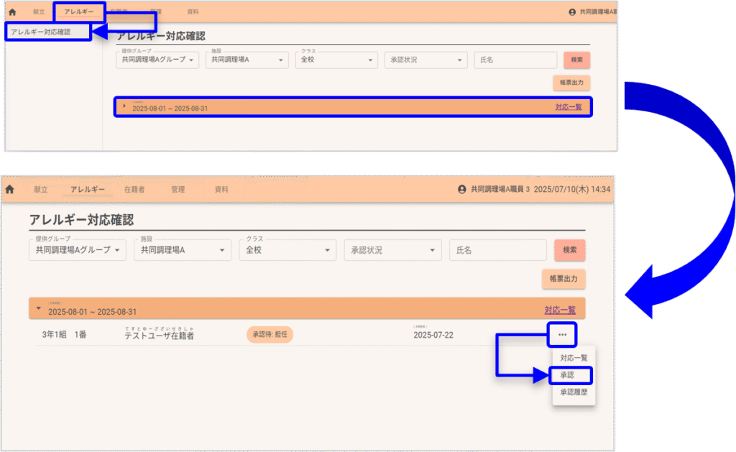
Task: Open the 対応一覧 link in the lower orange bar
Action: pos(560,310)
